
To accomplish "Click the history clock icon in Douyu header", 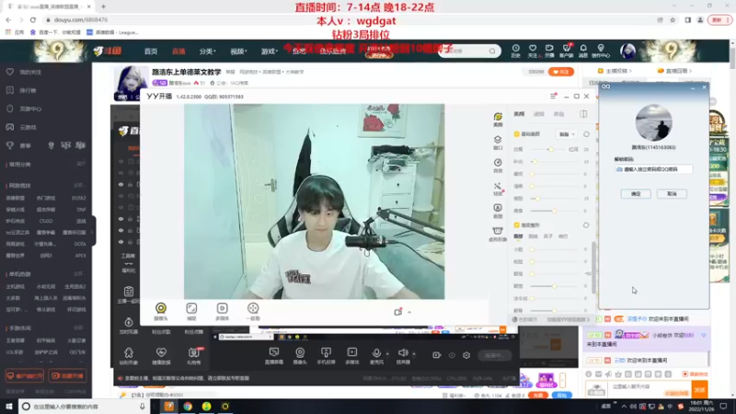I will point(515,49).
